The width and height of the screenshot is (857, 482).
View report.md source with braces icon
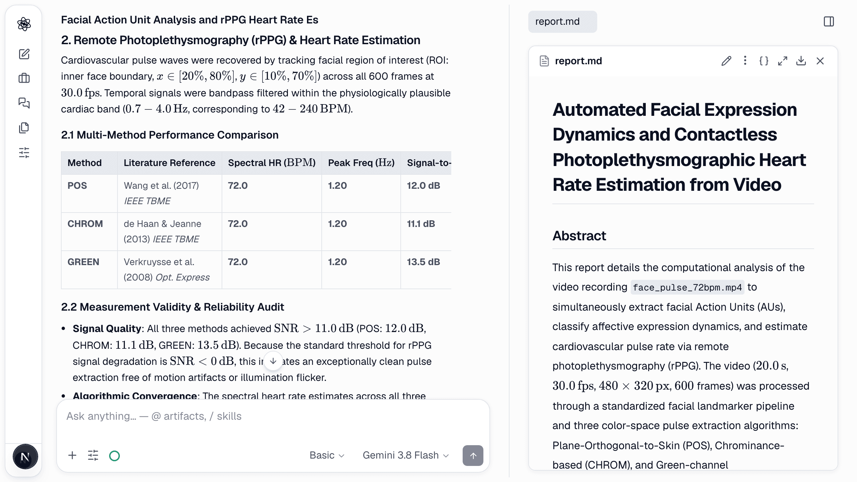coord(764,61)
